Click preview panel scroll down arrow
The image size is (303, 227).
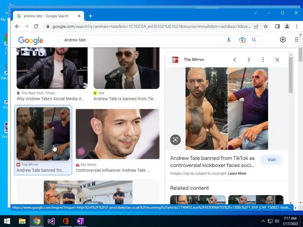point(291,203)
